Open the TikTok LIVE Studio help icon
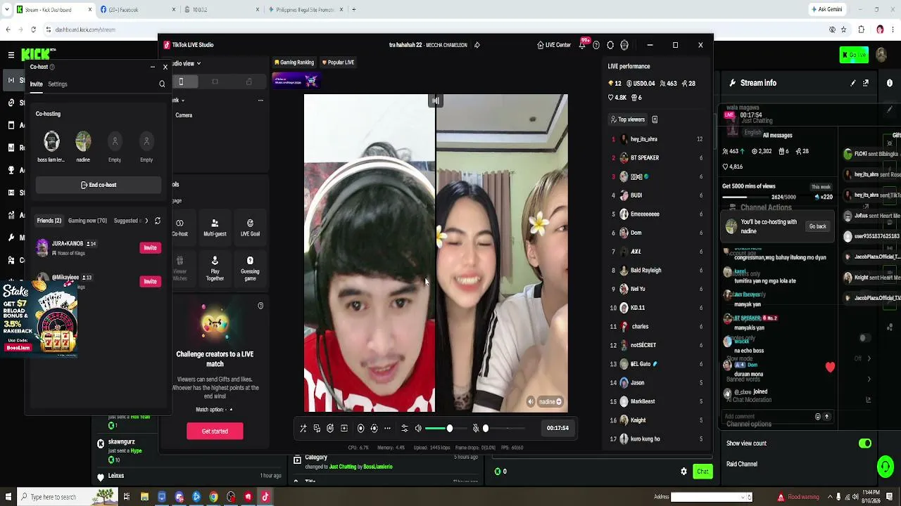This screenshot has height=506, width=901. point(596,45)
